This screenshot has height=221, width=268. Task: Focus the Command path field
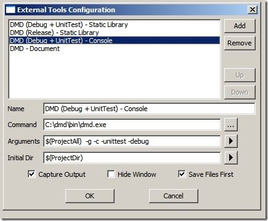[x=132, y=125]
